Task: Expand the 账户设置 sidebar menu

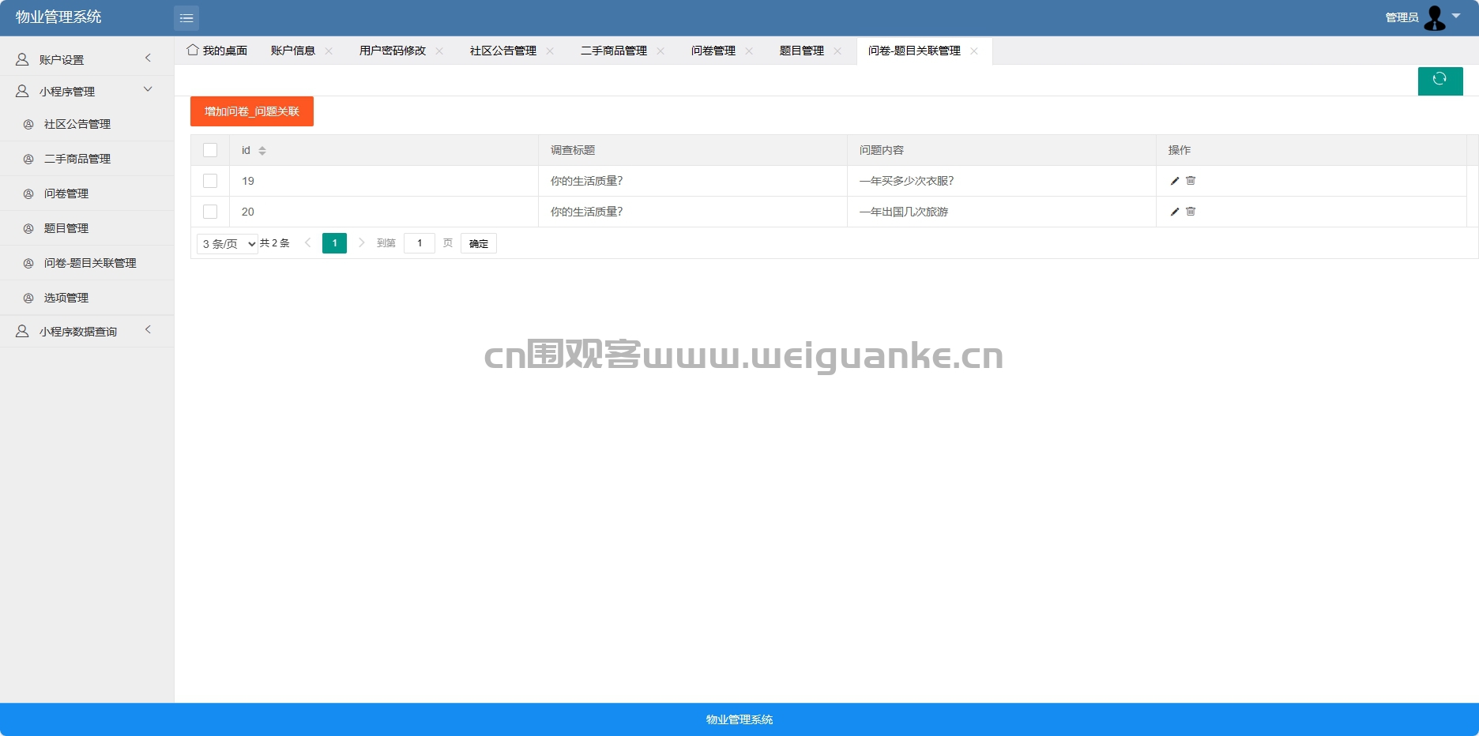Action: coord(87,59)
